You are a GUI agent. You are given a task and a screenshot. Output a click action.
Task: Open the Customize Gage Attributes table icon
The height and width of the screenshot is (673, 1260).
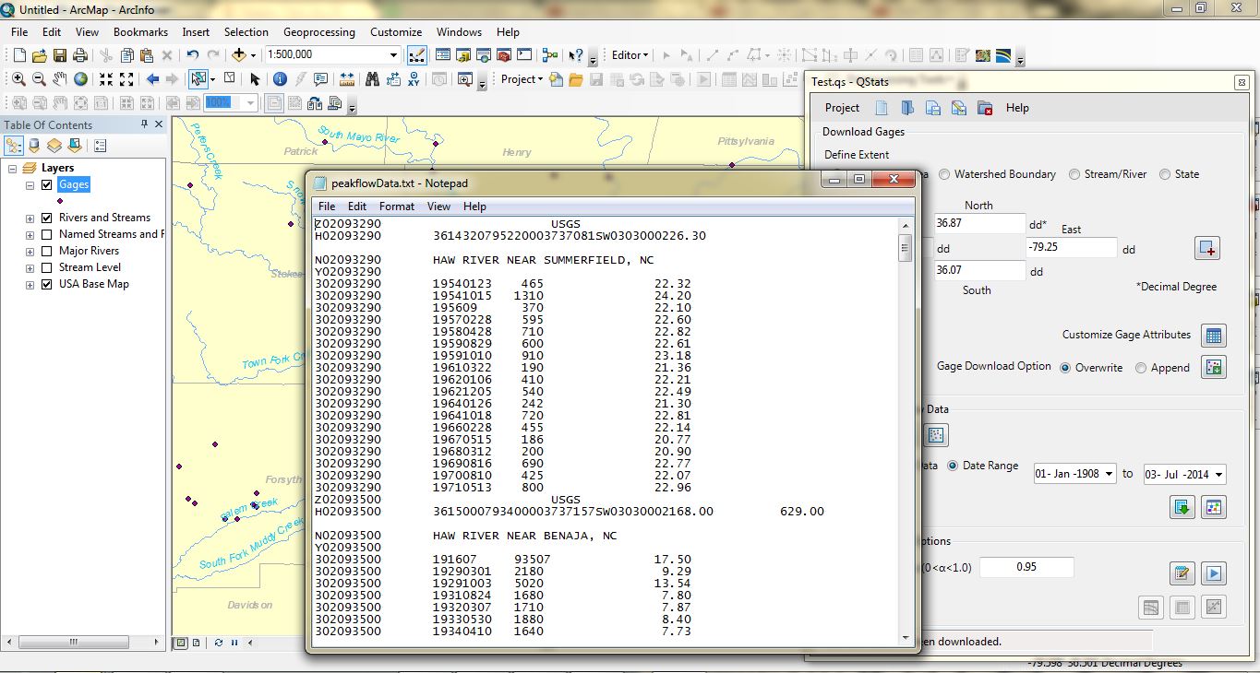tap(1214, 335)
